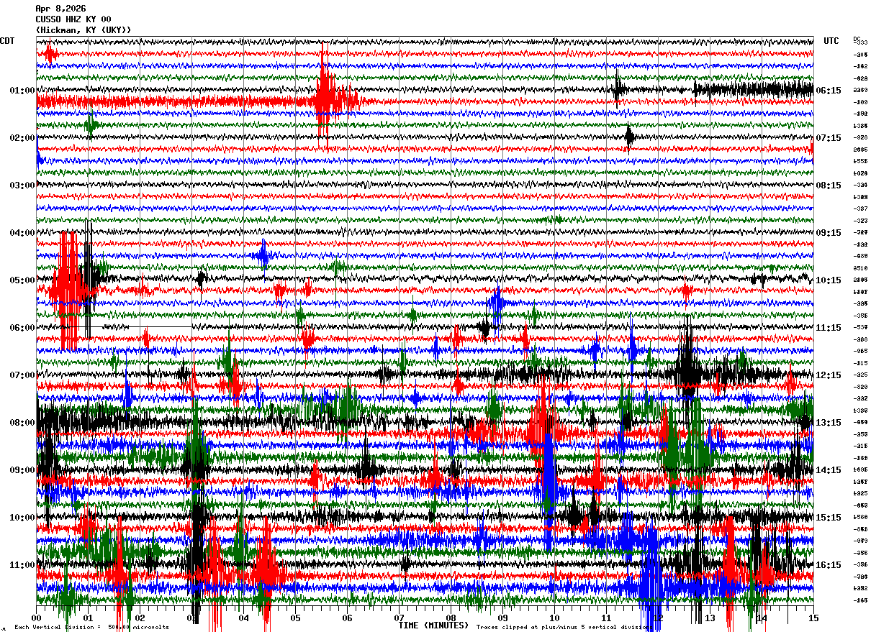
Task: Click the '06:15' UTC time label
Action: point(829,91)
